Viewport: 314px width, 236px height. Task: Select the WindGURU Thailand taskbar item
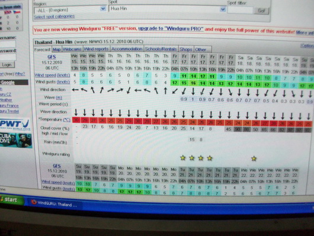[55, 204]
